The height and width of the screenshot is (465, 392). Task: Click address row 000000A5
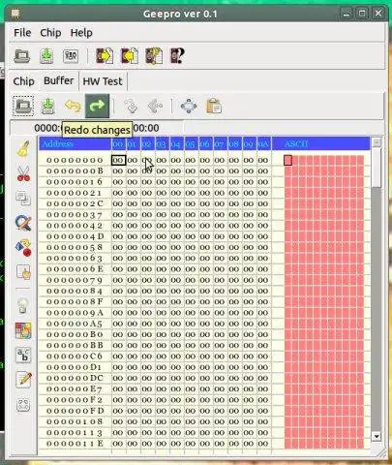point(75,324)
